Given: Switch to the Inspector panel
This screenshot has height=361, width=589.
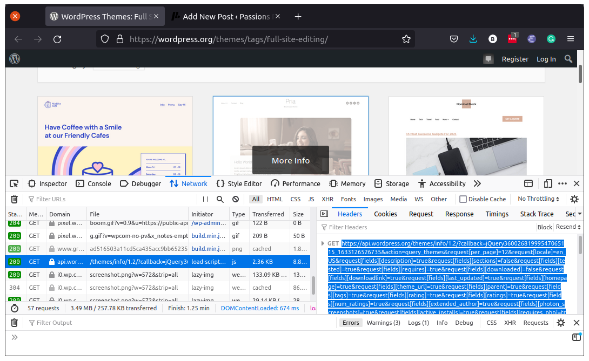Looking at the screenshot, I should 48,183.
